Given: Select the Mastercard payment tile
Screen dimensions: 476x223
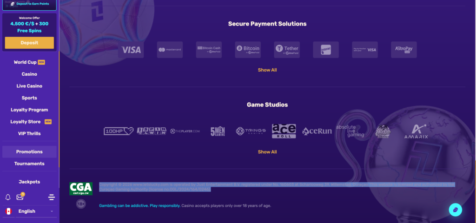Looking at the screenshot, I should click(x=170, y=50).
